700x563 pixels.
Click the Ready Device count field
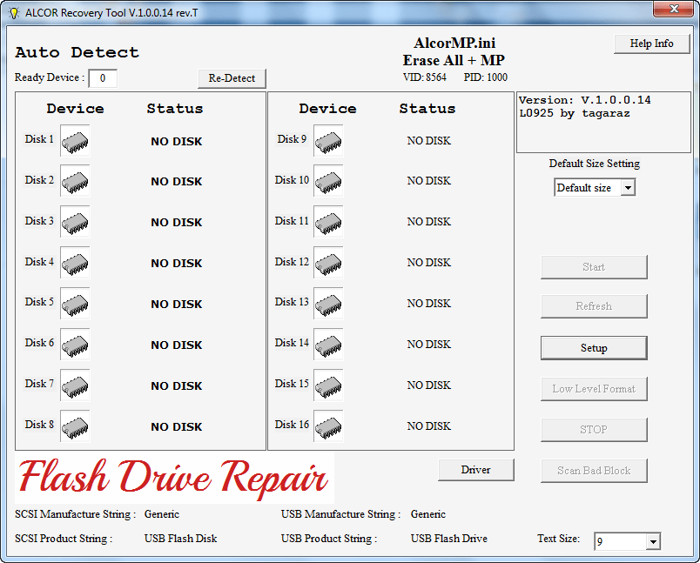pyautogui.click(x=103, y=77)
